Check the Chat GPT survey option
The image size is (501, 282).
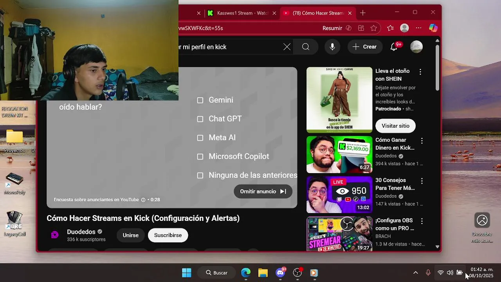tap(200, 119)
